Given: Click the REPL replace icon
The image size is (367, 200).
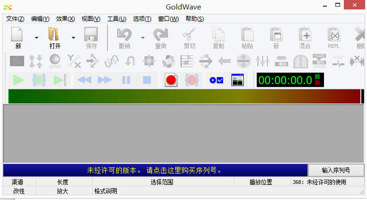Looking at the screenshot, I should 334,35.
